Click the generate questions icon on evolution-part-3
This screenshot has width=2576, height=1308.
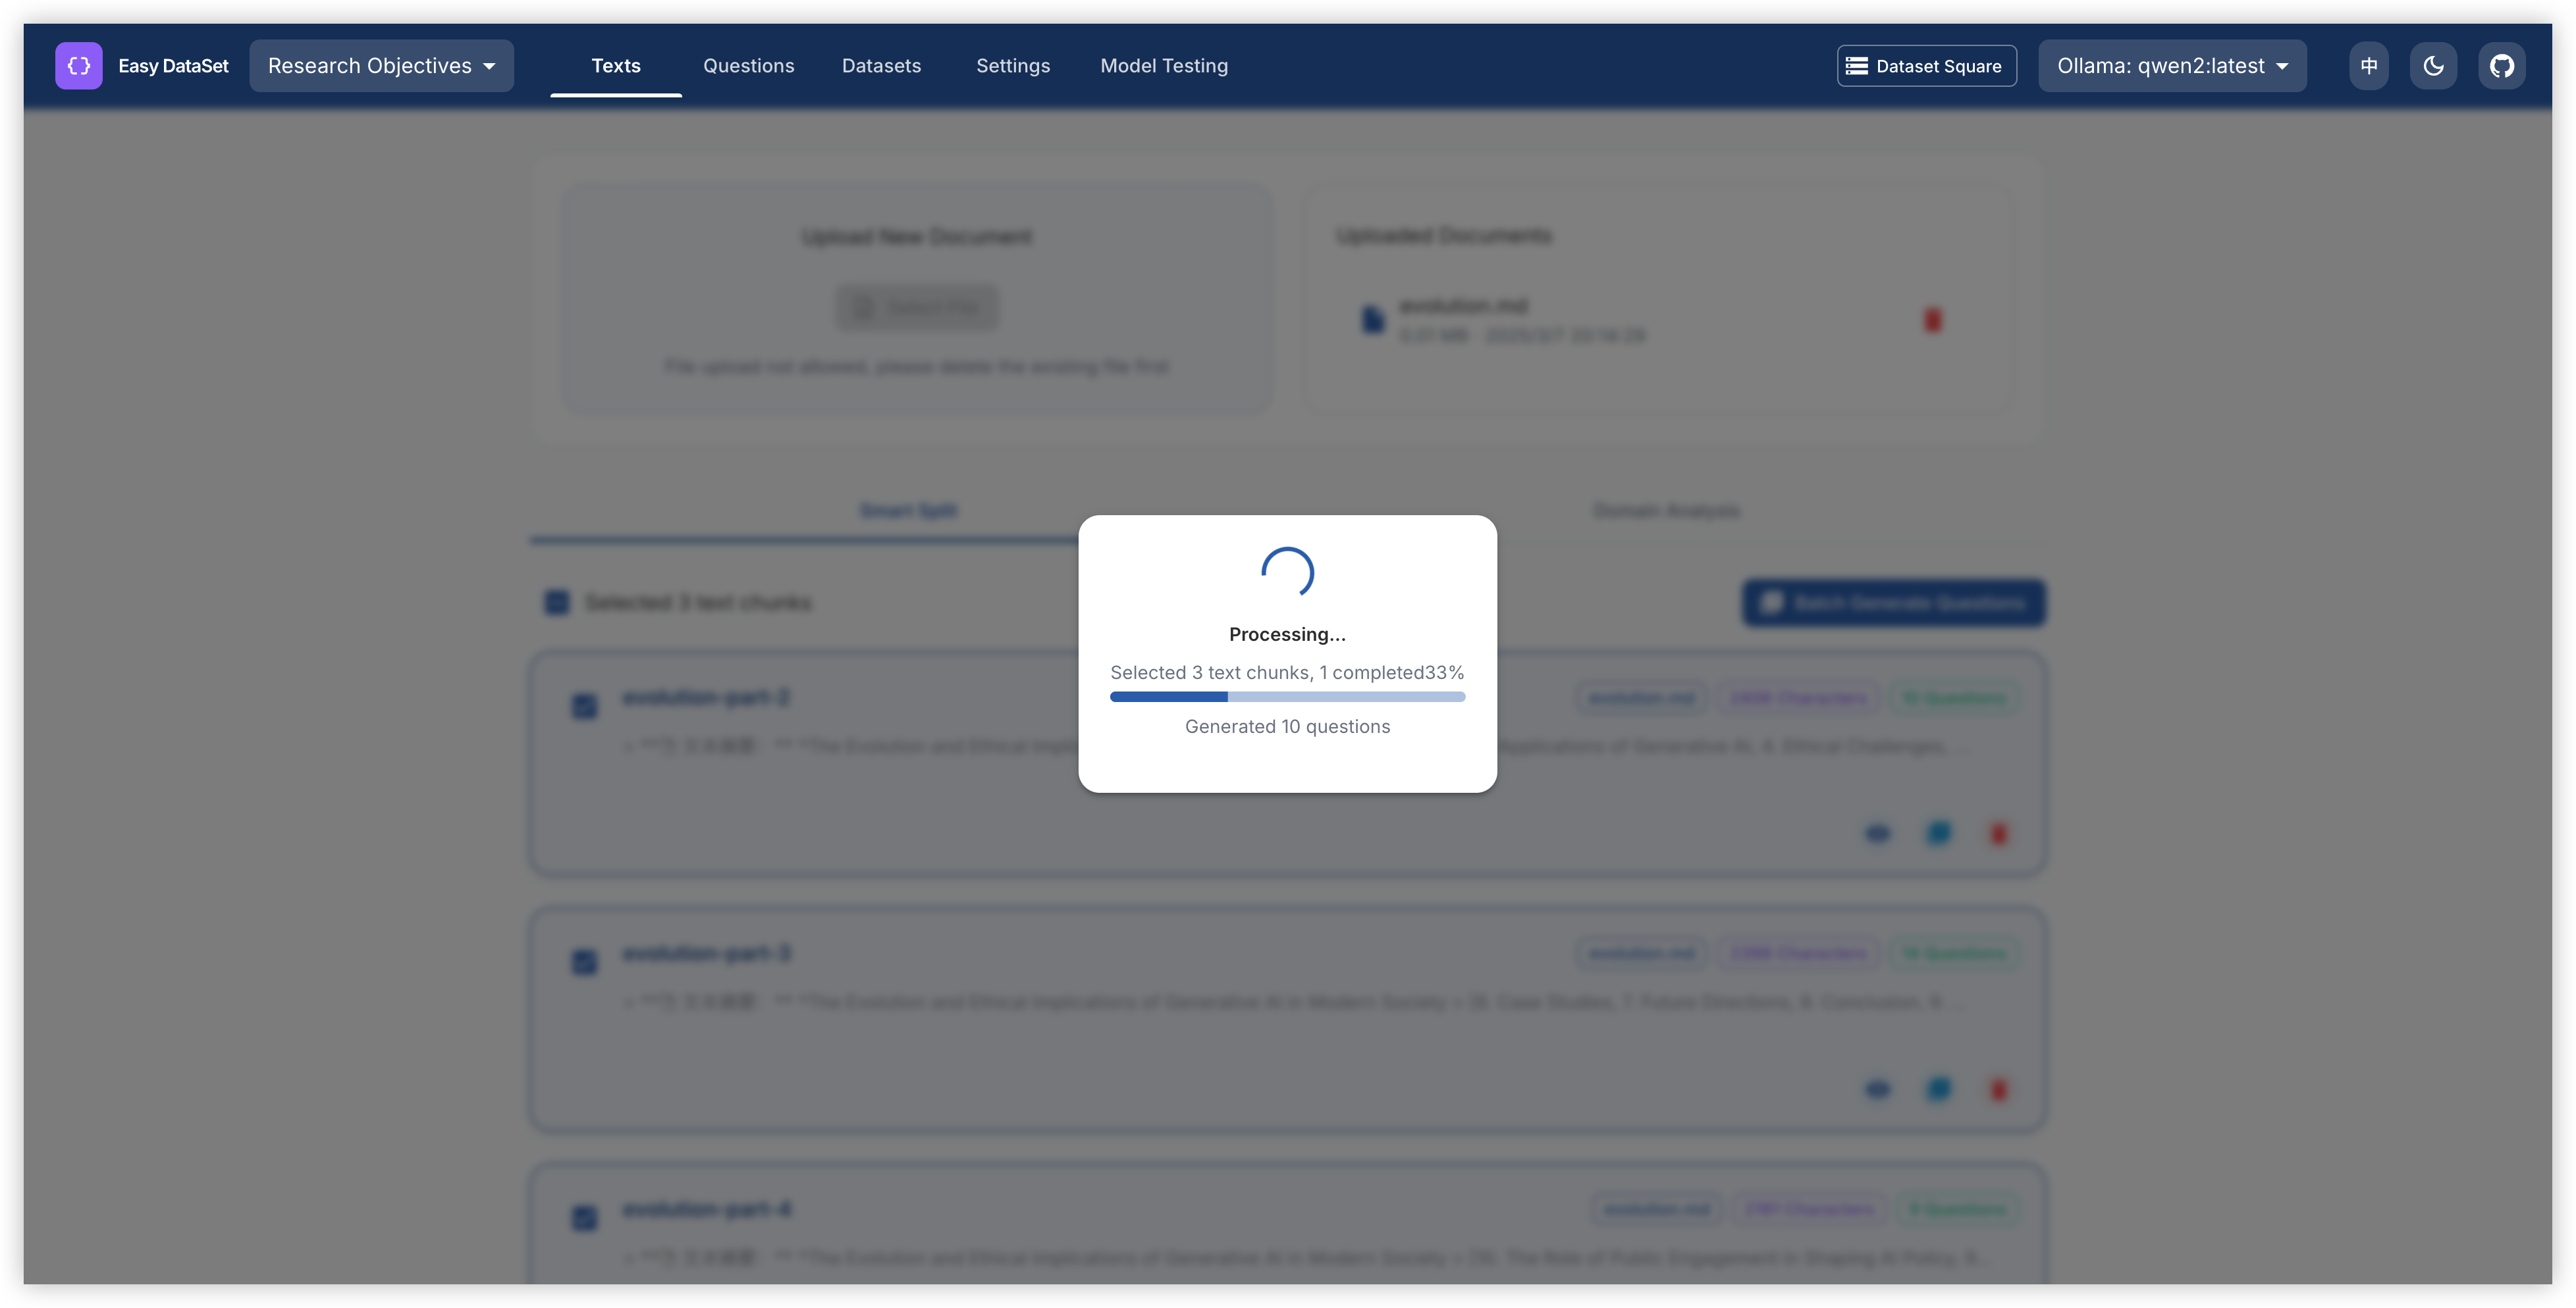click(x=1938, y=1089)
